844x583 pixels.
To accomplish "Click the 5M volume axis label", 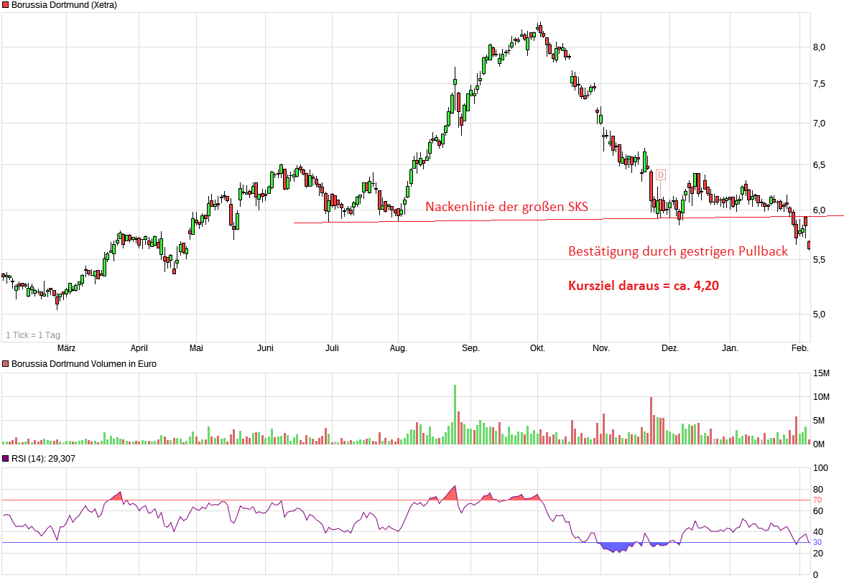I will tap(819, 421).
